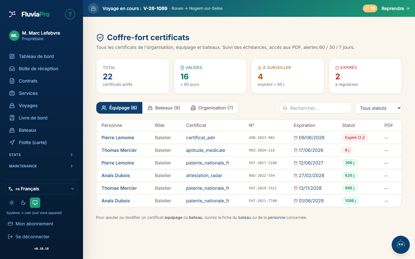Viewport: 415px width, 259px height.
Task: Switch to the Bateaux (9) tab
Action: point(164,108)
